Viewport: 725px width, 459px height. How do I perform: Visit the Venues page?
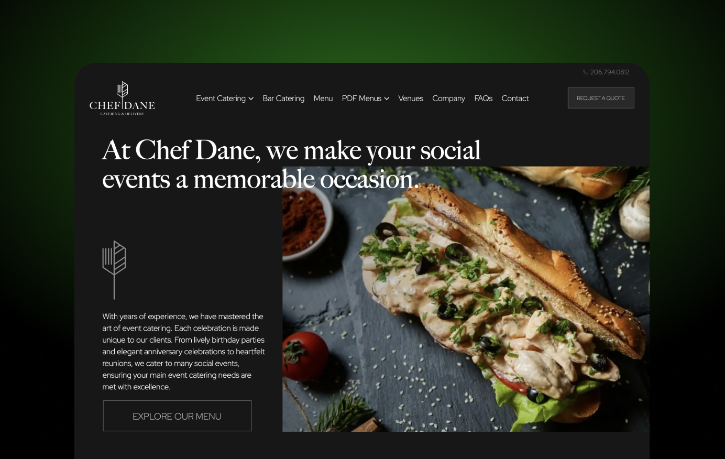click(411, 99)
